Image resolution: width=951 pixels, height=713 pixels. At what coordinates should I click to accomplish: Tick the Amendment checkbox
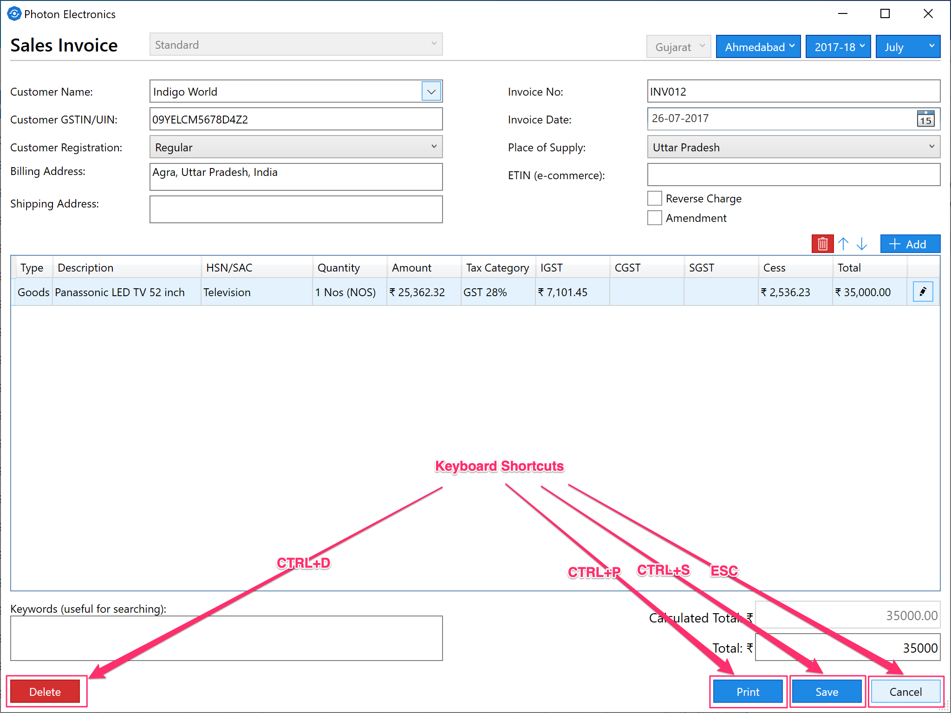pos(655,218)
